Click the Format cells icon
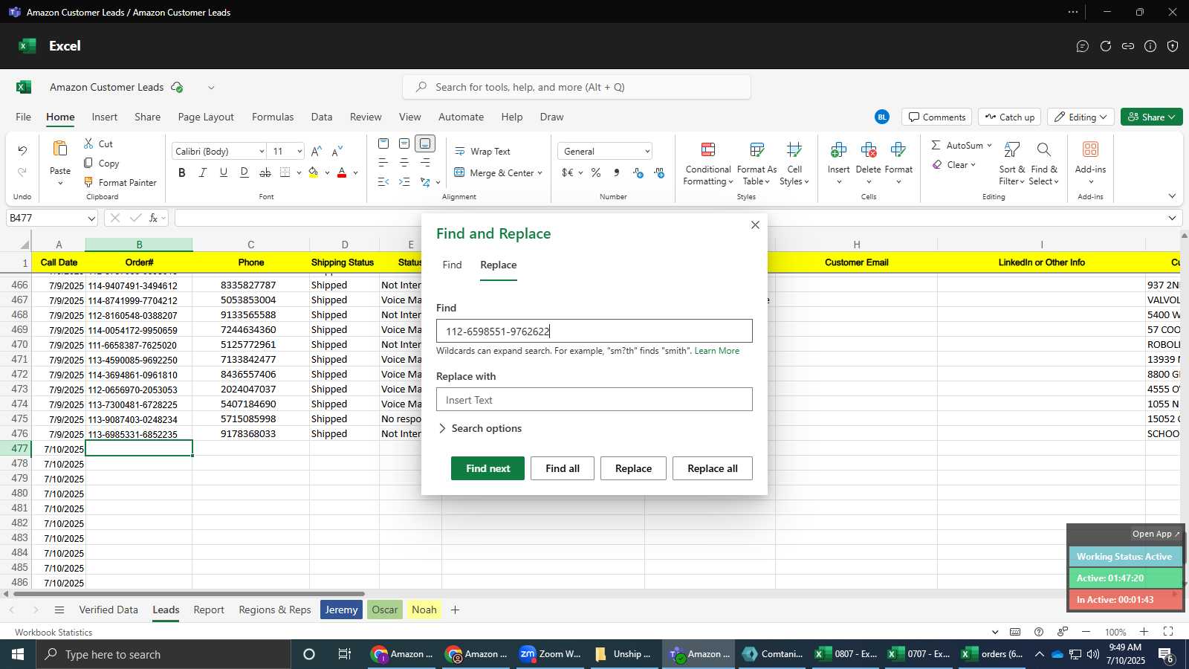1189x669 pixels. 898,151
